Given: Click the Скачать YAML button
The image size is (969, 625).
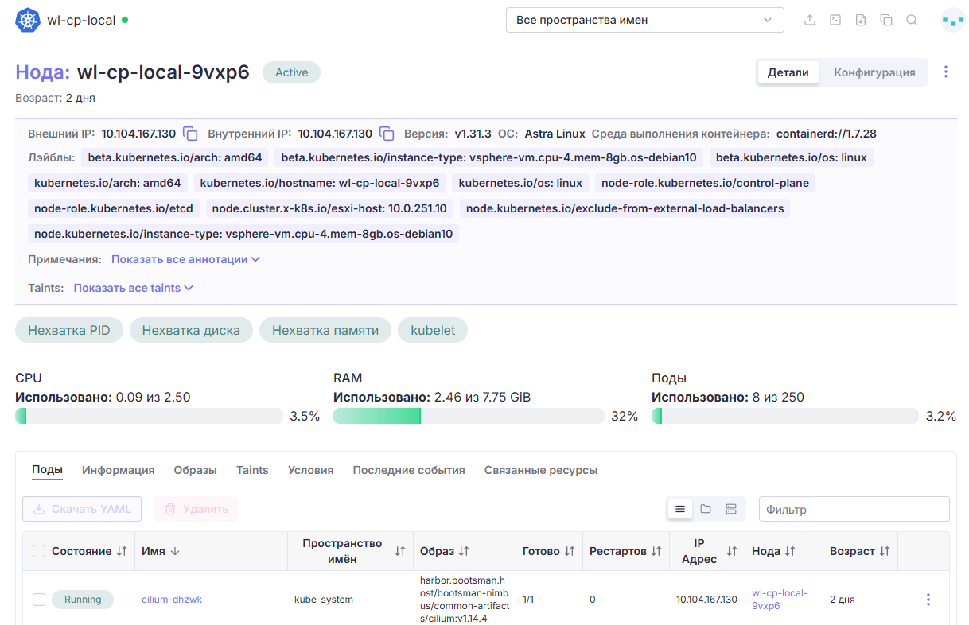Looking at the screenshot, I should click(82, 509).
